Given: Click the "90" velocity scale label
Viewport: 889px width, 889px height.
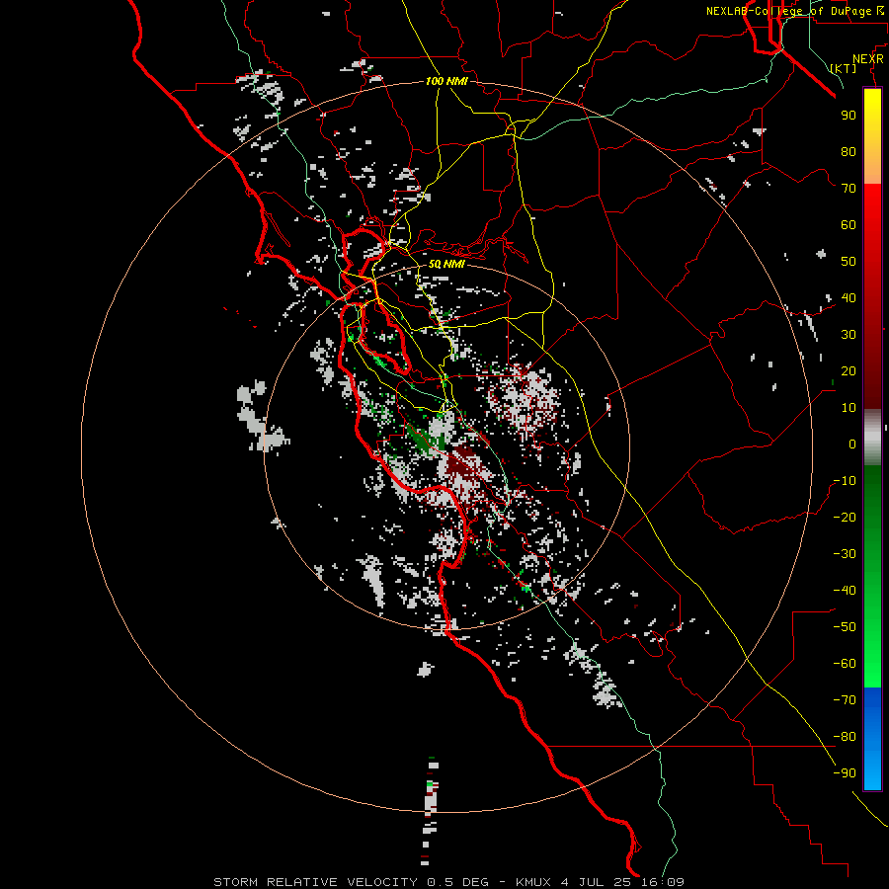Looking at the screenshot, I should pos(849,116).
